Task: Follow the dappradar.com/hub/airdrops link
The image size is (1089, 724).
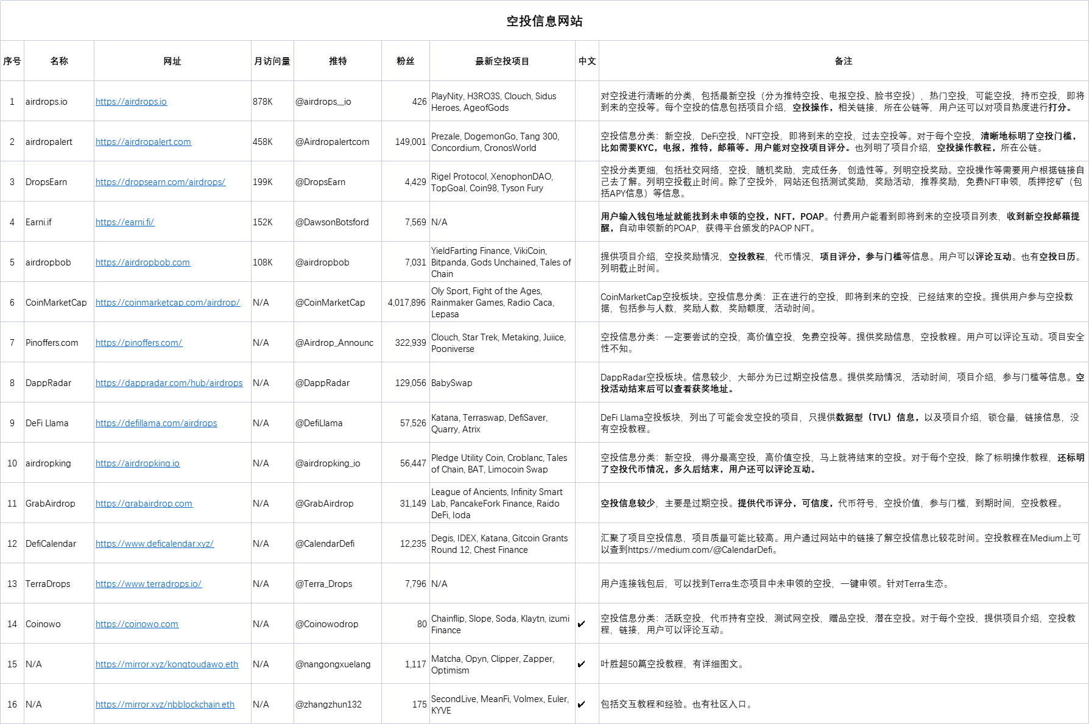Action: tap(169, 383)
